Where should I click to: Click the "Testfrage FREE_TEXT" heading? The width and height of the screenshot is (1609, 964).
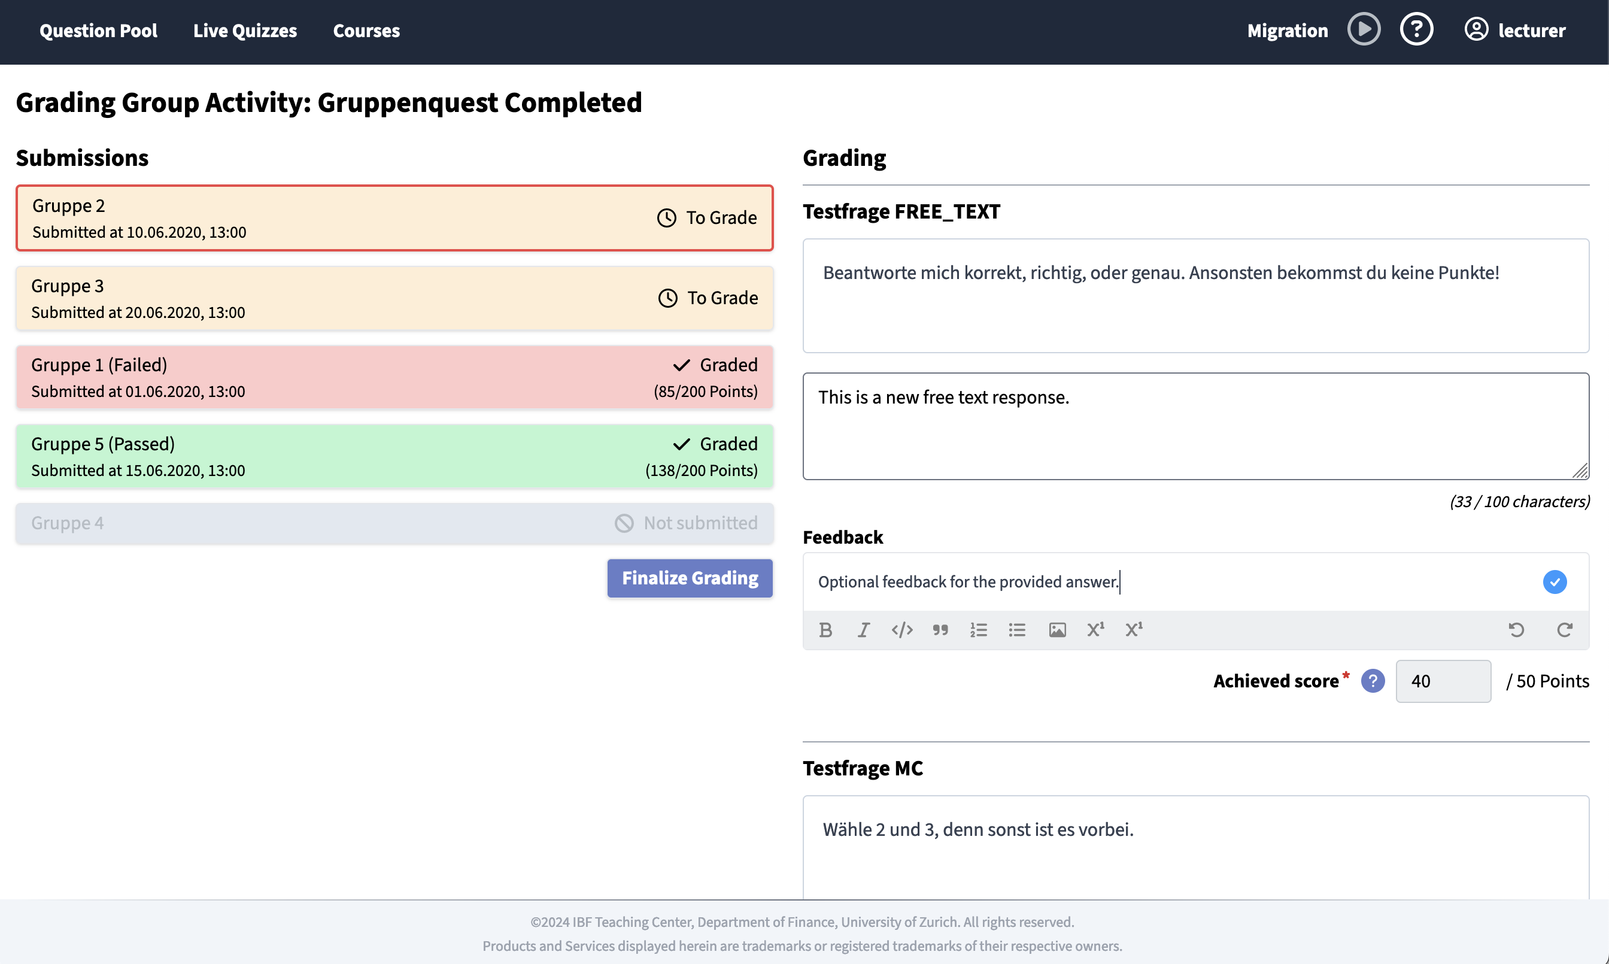pyautogui.click(x=901, y=211)
